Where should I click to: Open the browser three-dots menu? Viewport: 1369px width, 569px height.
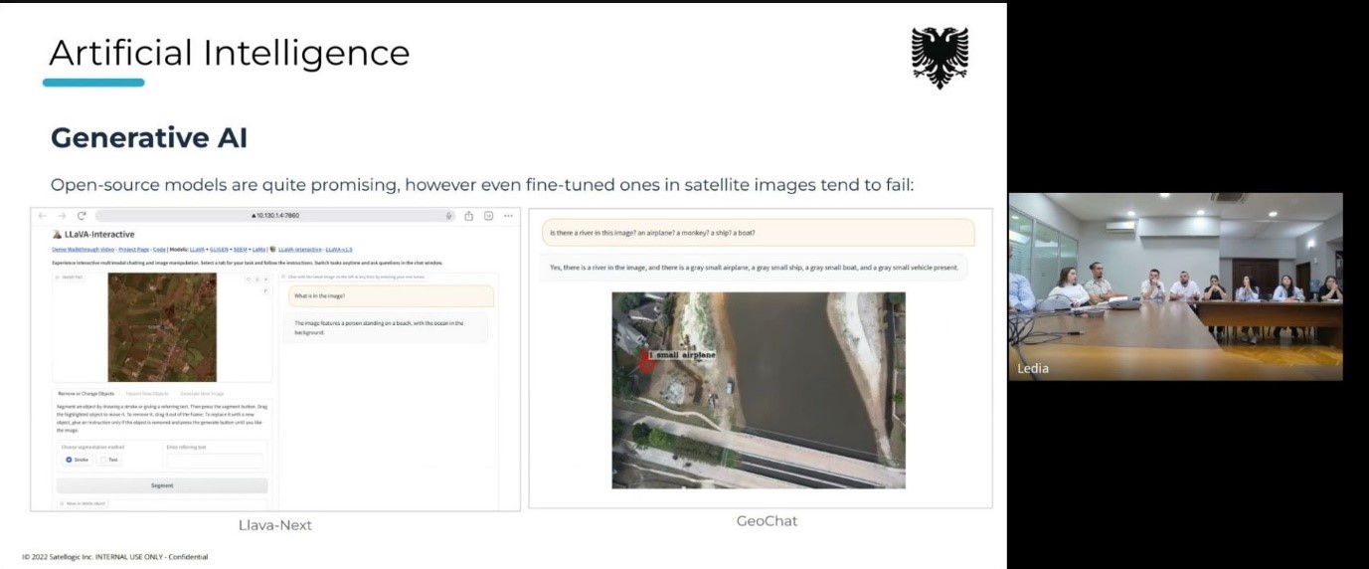(x=508, y=216)
